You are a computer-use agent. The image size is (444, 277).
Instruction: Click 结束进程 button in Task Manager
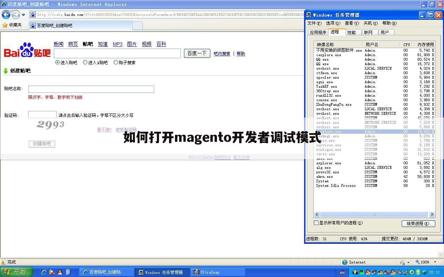(418, 224)
